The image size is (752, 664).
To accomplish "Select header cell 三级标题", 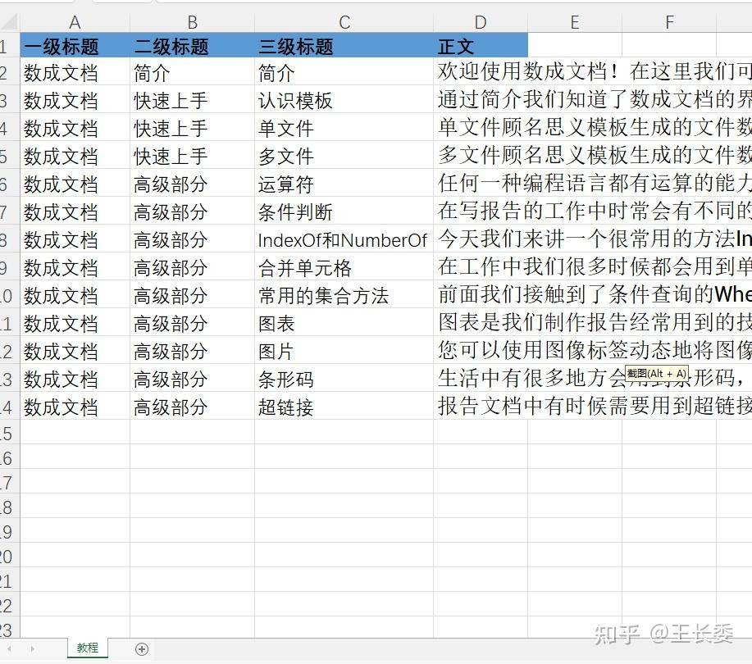I will tap(344, 45).
